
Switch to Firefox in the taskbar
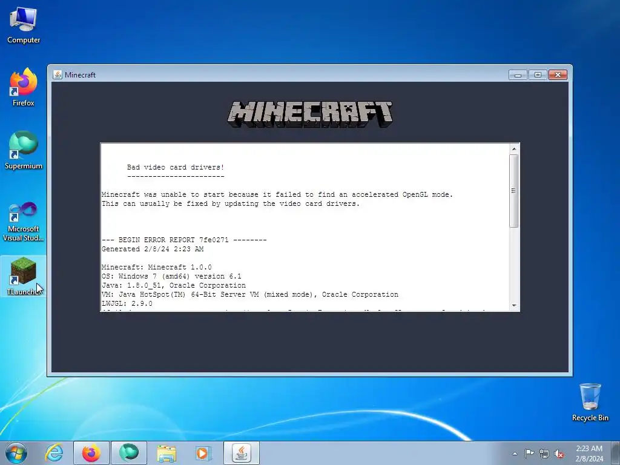click(91, 453)
